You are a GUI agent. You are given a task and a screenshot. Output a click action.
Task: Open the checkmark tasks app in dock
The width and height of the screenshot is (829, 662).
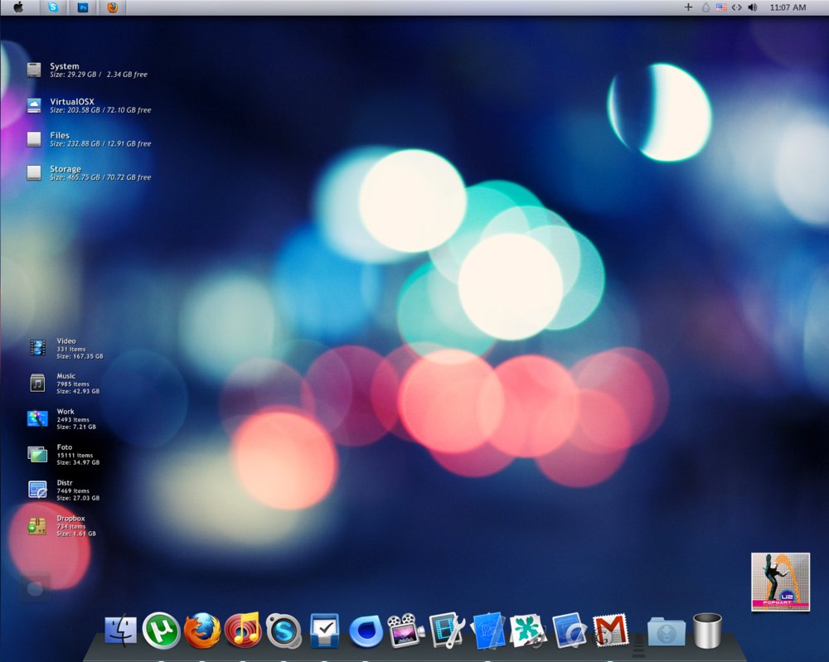click(x=324, y=631)
